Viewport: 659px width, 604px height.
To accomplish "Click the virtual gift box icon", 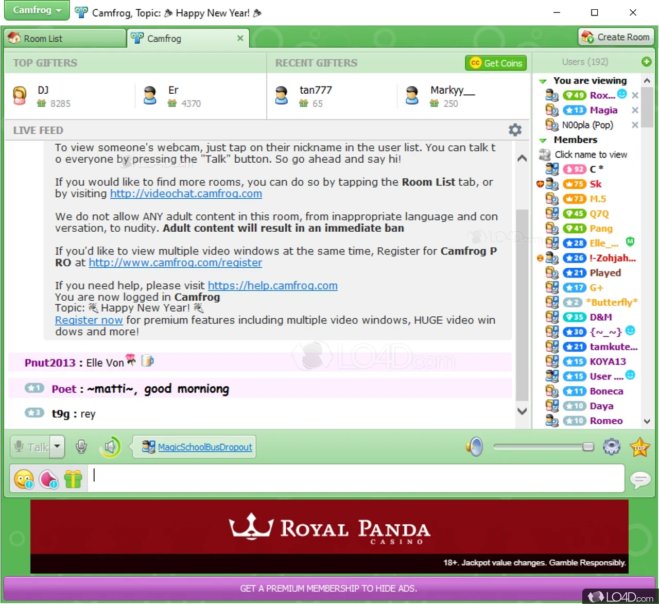I will pyautogui.click(x=73, y=479).
